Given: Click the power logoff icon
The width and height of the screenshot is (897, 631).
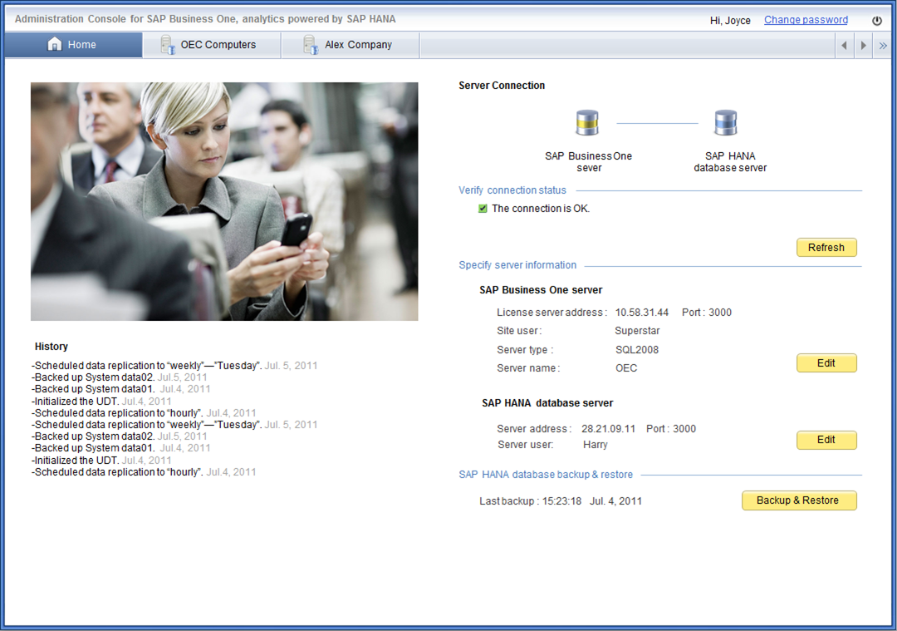Looking at the screenshot, I should pos(877,18).
